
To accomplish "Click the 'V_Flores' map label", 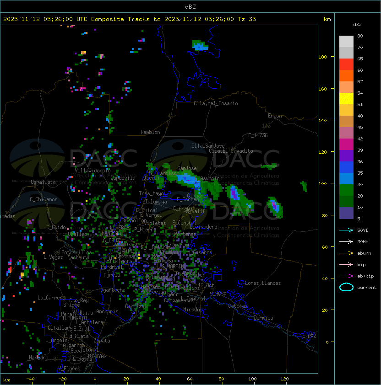I will coord(69,369).
